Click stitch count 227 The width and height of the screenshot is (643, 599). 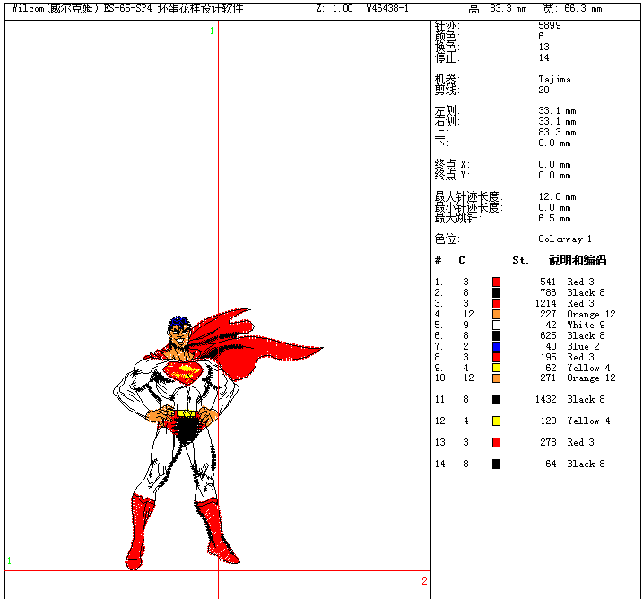tap(548, 315)
